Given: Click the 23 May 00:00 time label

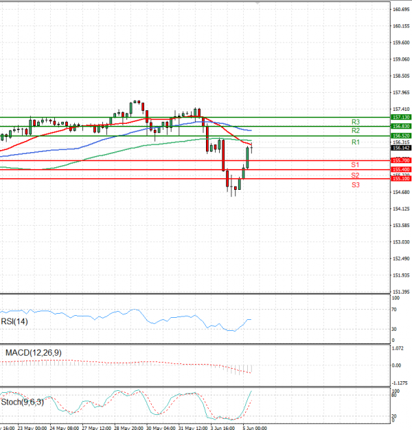Looking at the screenshot, I should [32, 428].
